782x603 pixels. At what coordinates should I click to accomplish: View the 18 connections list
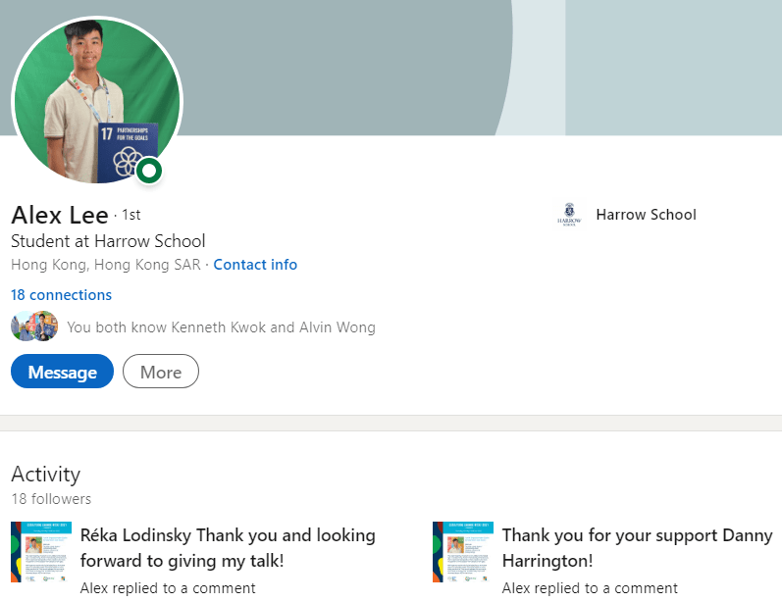pos(62,295)
